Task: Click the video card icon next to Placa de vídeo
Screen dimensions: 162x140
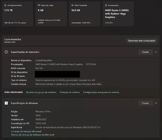Action: click(x=39, y=5)
